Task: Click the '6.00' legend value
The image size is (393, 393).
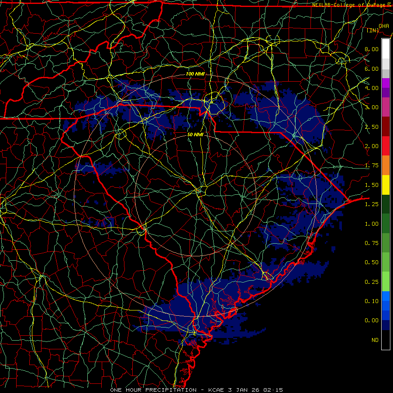Action: [372, 69]
